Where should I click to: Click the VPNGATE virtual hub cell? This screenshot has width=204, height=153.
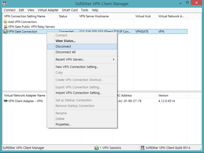(x=142, y=31)
